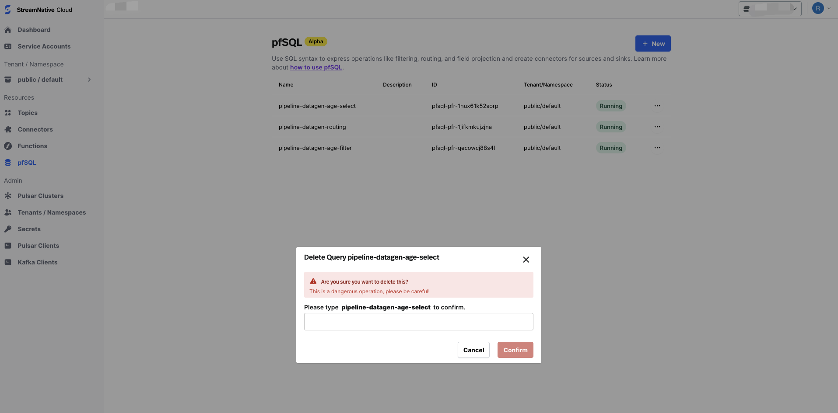The image size is (838, 413).
Task: Click the Tenants / Namespaces sidebar item
Action: point(52,212)
